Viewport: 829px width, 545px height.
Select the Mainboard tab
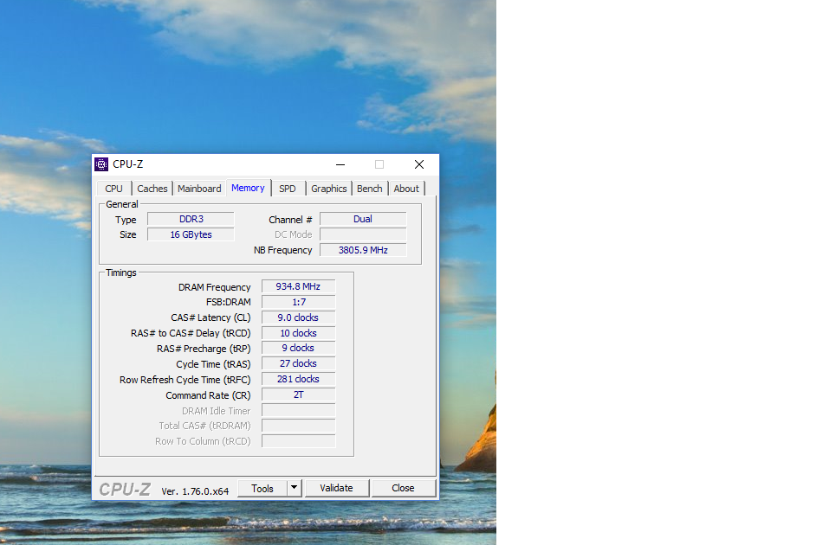(x=199, y=189)
